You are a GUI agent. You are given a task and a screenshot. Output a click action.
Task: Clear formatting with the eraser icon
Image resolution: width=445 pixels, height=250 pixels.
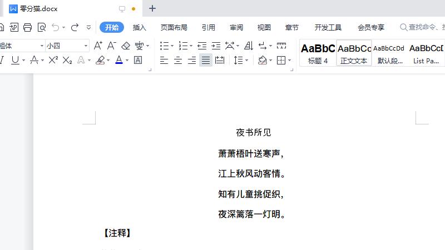tap(126, 46)
